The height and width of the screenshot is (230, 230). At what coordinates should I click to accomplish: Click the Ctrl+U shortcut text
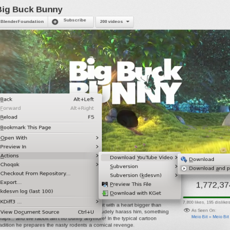(86, 212)
